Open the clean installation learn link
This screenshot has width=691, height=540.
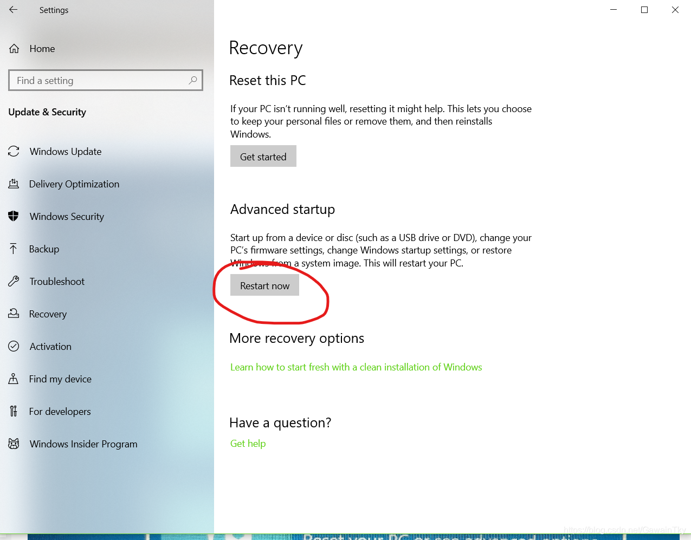click(356, 367)
